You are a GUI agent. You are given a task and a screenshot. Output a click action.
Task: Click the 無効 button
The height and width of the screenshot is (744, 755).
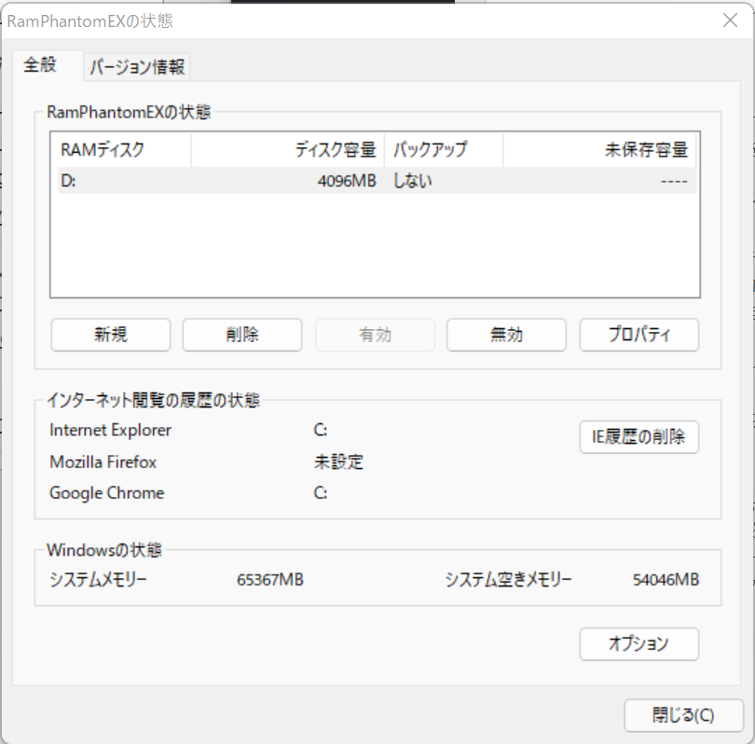tap(506, 335)
